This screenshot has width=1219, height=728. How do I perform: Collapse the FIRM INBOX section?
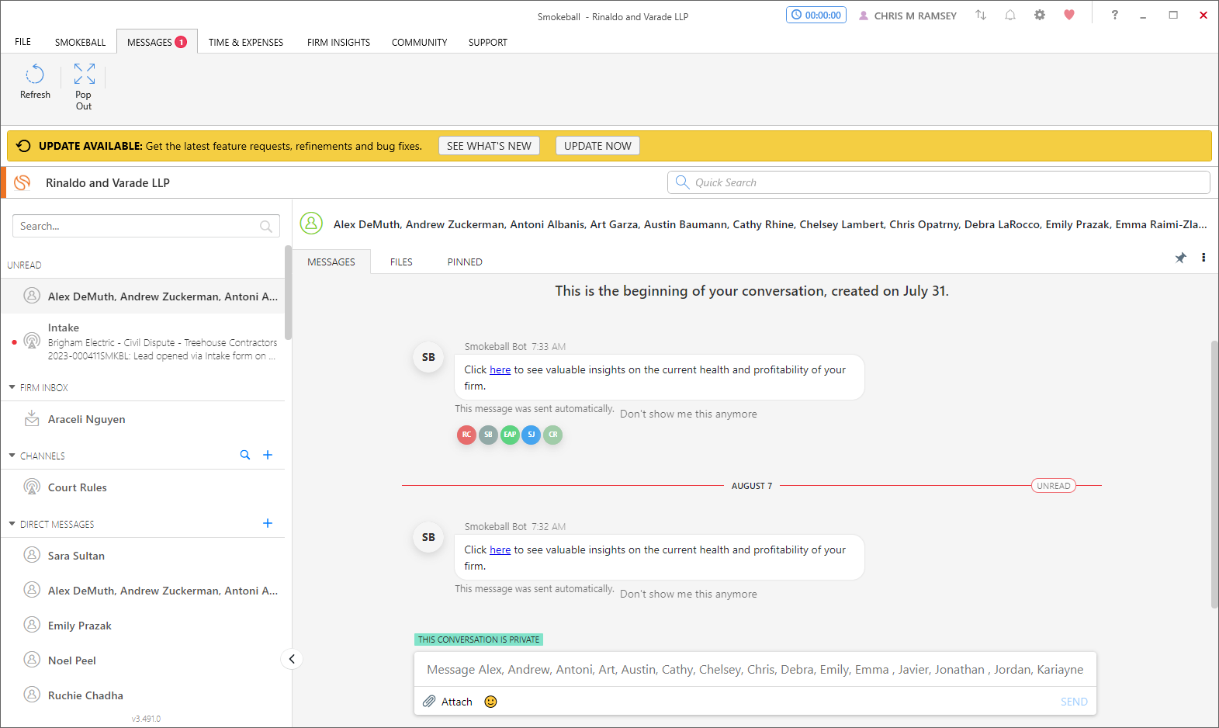tap(12, 387)
